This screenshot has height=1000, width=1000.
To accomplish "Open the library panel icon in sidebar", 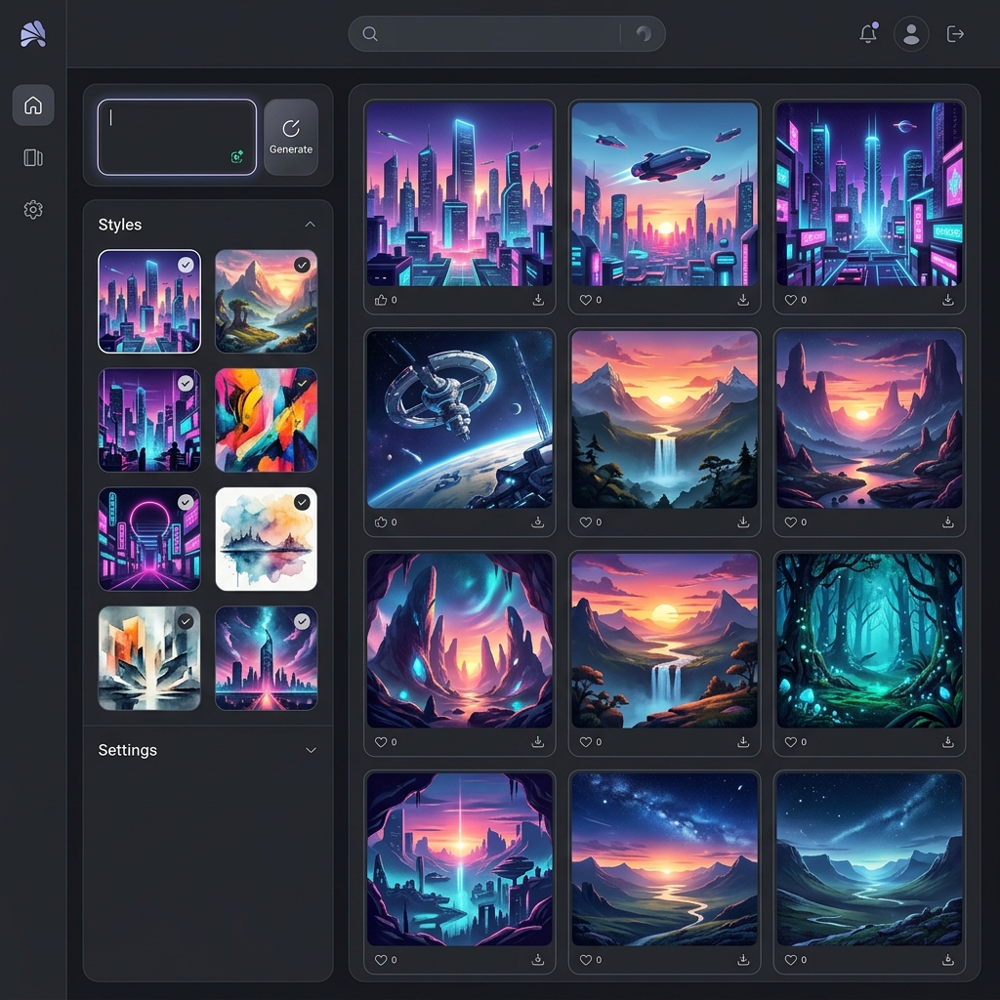I will (33, 157).
